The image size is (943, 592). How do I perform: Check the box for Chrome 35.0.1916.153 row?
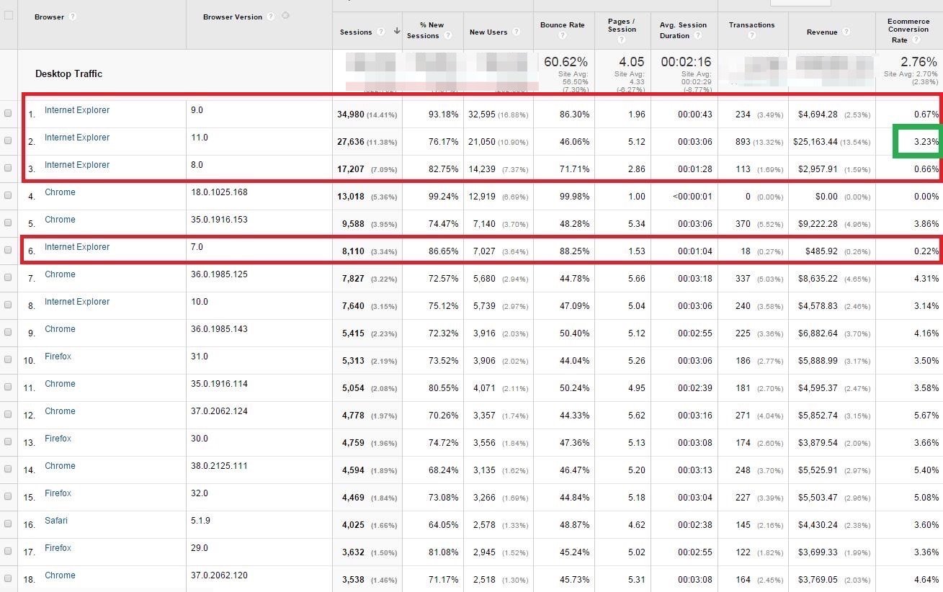(x=9, y=223)
